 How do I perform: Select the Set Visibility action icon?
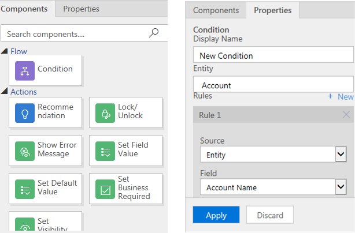pos(25,226)
